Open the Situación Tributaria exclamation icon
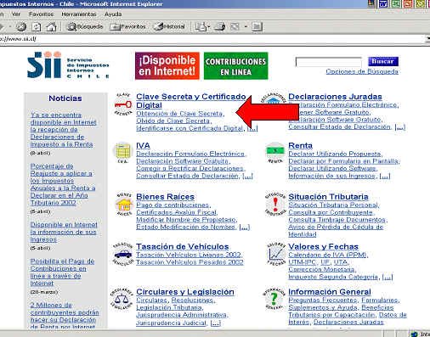The height and width of the screenshot is (337, 430). click(275, 204)
